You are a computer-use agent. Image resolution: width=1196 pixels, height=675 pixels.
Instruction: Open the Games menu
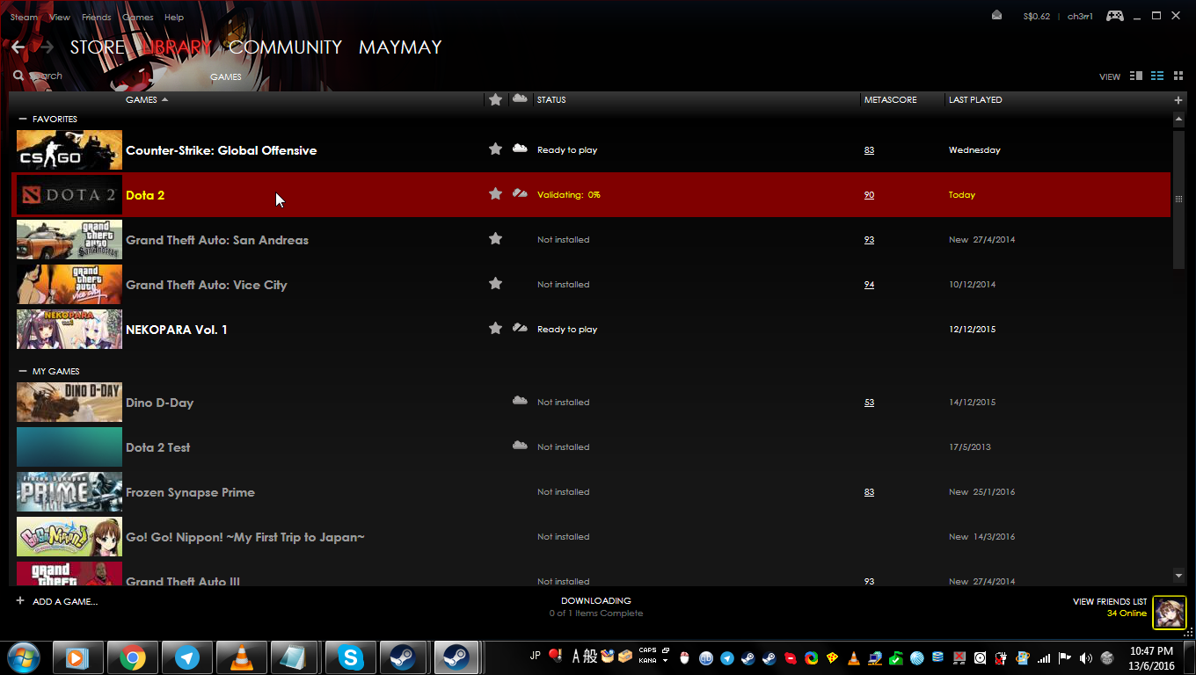tap(138, 18)
